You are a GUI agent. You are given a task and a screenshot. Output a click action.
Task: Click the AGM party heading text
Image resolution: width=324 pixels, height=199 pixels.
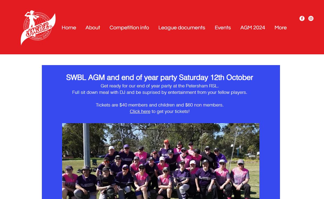point(160,77)
